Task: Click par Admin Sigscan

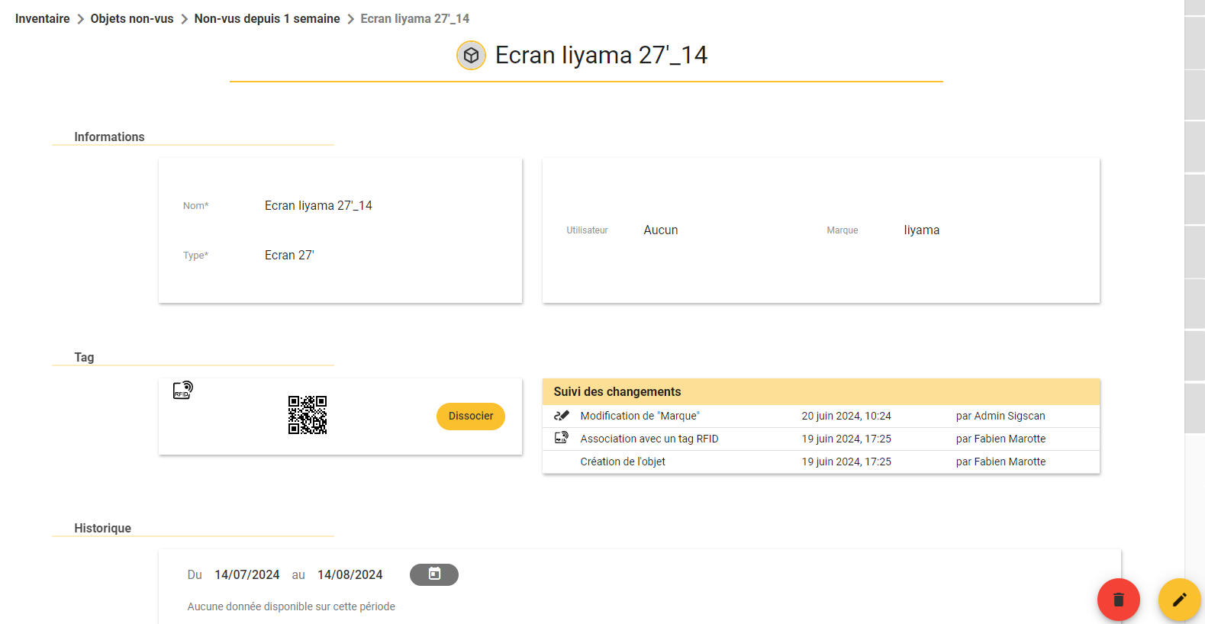Action: pyautogui.click(x=1000, y=416)
